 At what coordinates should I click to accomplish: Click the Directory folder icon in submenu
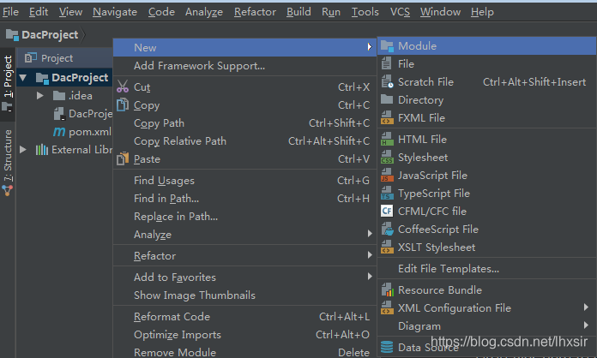(x=387, y=99)
